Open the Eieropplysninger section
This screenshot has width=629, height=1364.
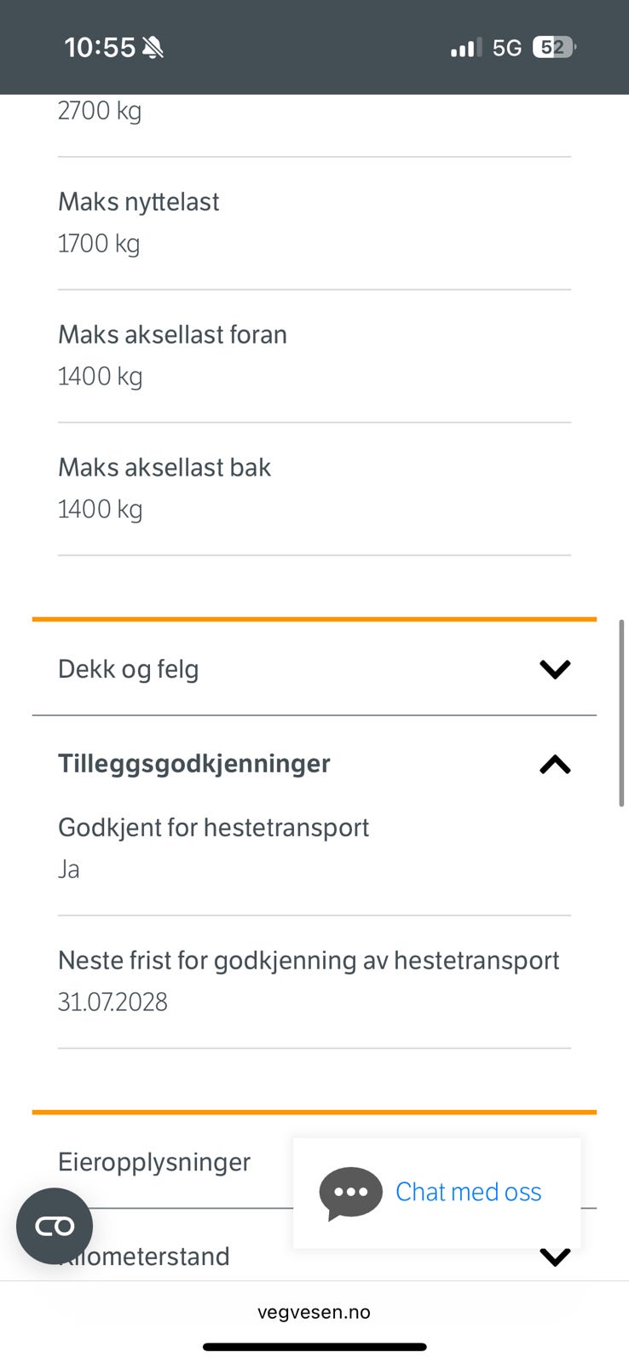[154, 1162]
